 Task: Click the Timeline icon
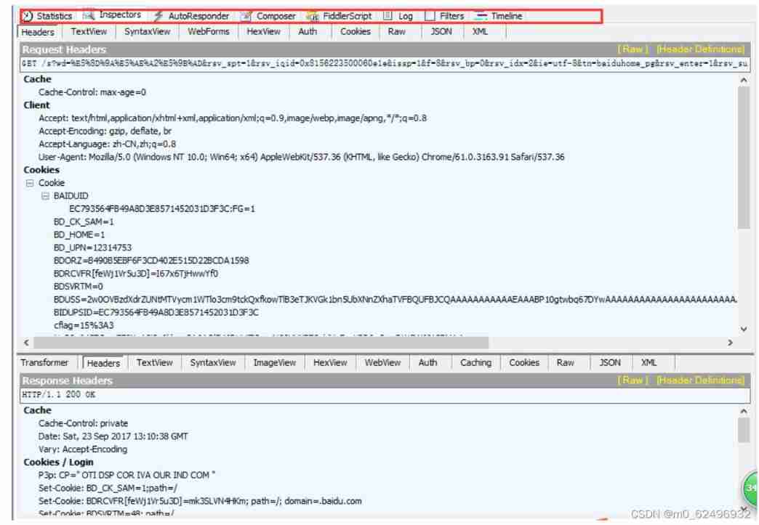[481, 16]
